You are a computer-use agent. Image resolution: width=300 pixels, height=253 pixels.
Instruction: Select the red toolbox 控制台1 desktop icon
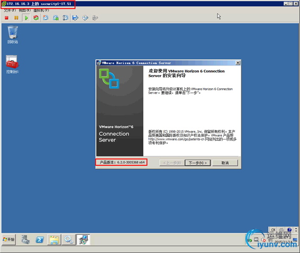pyautogui.click(x=12, y=64)
